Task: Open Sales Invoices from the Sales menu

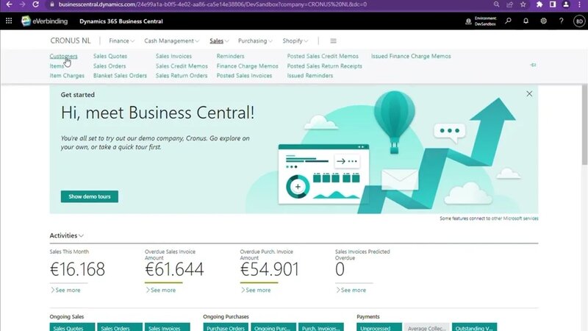Action: pyautogui.click(x=173, y=57)
